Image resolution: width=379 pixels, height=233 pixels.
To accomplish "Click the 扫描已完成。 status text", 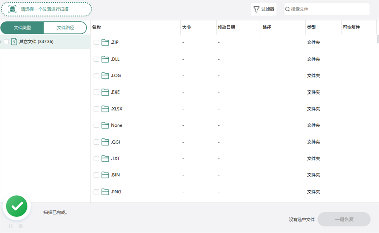I will point(56,212).
